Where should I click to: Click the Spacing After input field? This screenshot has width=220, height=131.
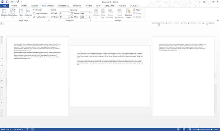click(x=85, y=17)
